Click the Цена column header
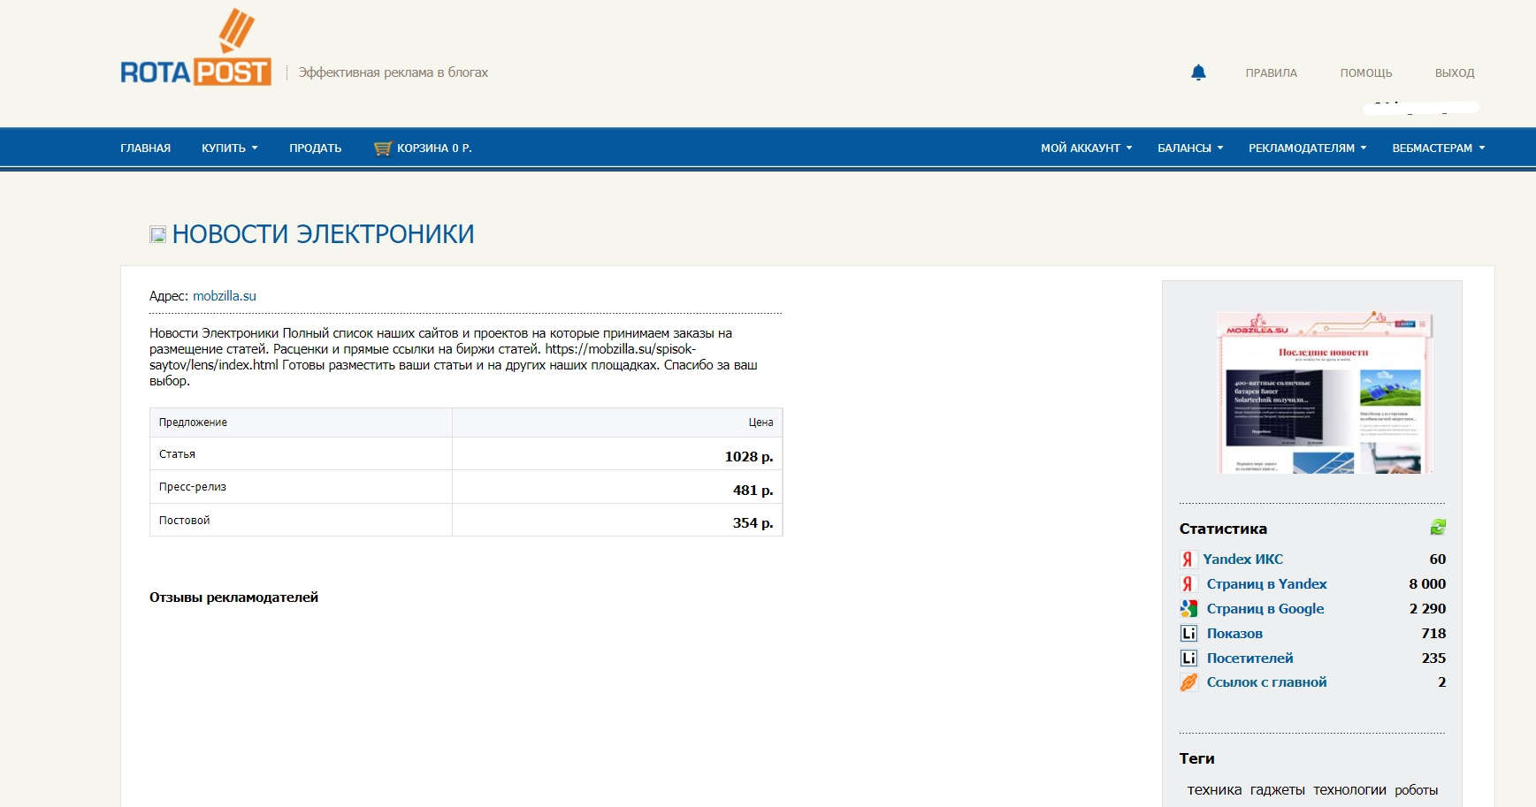The width and height of the screenshot is (1536, 807). (617, 423)
